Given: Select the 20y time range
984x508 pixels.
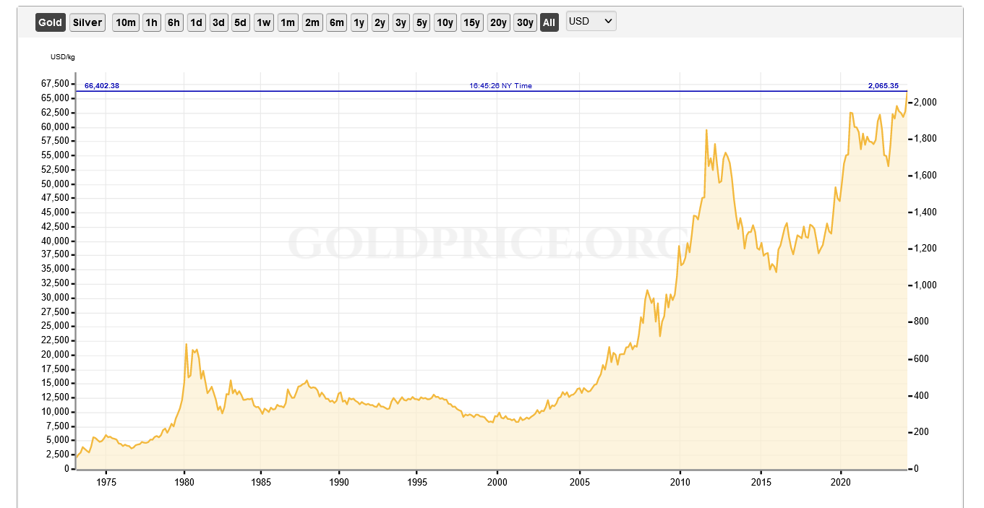Looking at the screenshot, I should tap(497, 22).
